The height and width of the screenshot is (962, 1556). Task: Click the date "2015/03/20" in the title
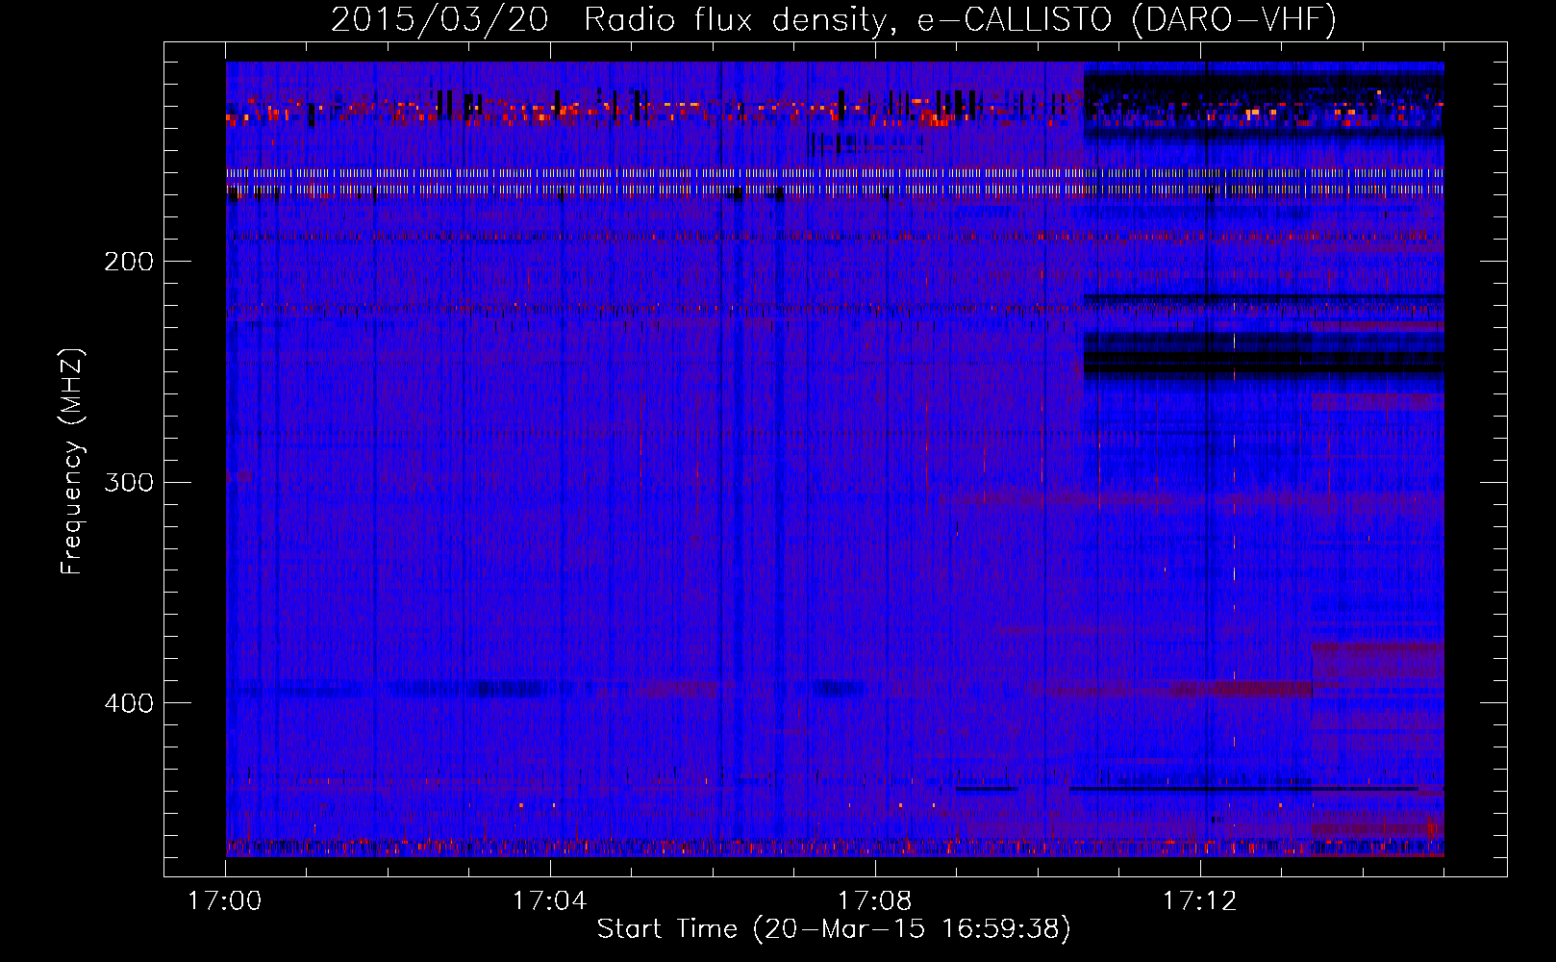pos(439,20)
